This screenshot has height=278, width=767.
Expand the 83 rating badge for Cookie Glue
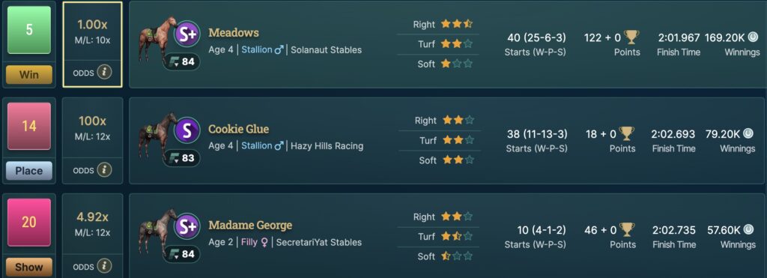(181, 158)
